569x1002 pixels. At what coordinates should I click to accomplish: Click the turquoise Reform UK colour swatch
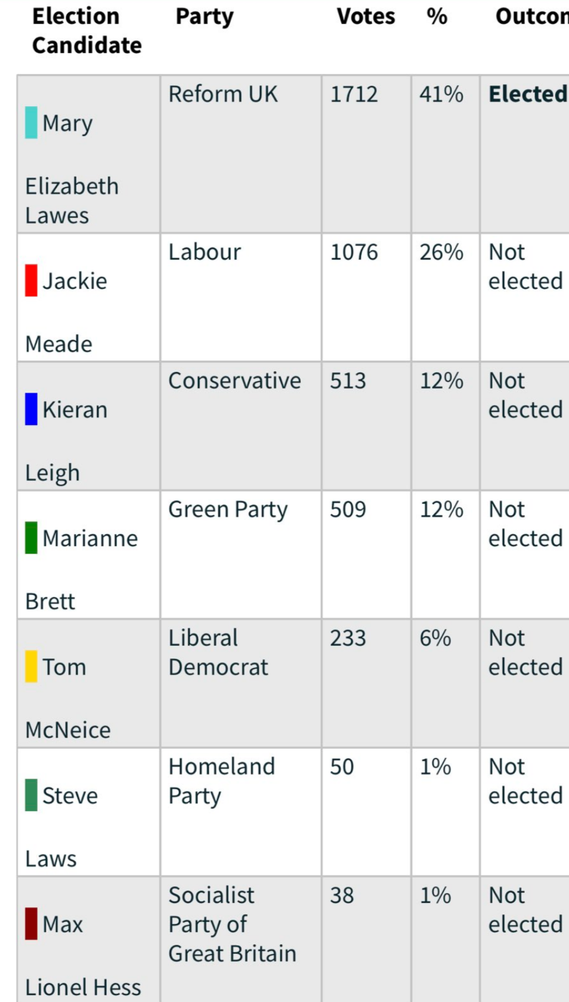[x=31, y=123]
